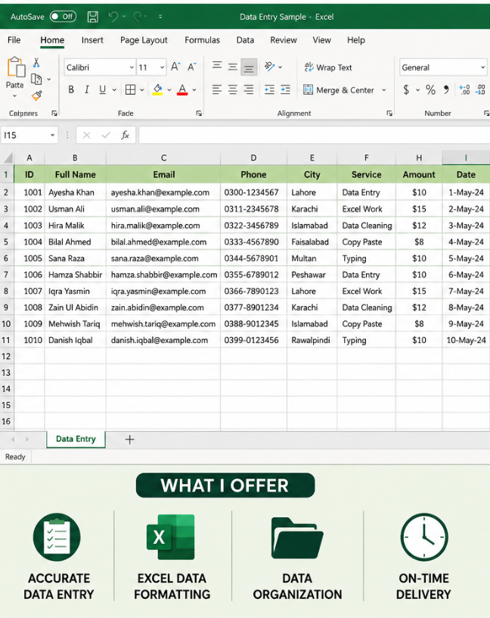Image resolution: width=490 pixels, height=618 pixels.
Task: Select the Amount header cell
Action: click(419, 174)
